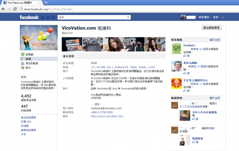The width and height of the screenshot is (239, 151).
Task: Click 顯示全部 in the 專頁推薦 section
Action: coord(215,40)
